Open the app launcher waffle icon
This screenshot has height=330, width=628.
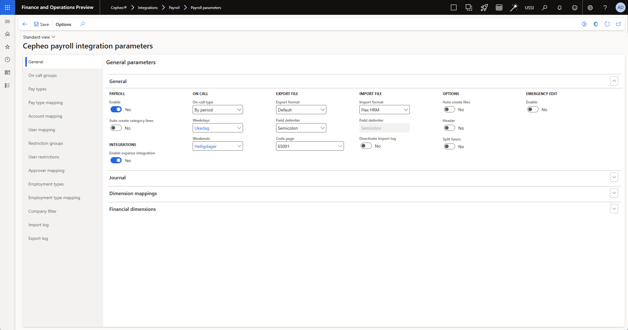[x=7, y=7]
